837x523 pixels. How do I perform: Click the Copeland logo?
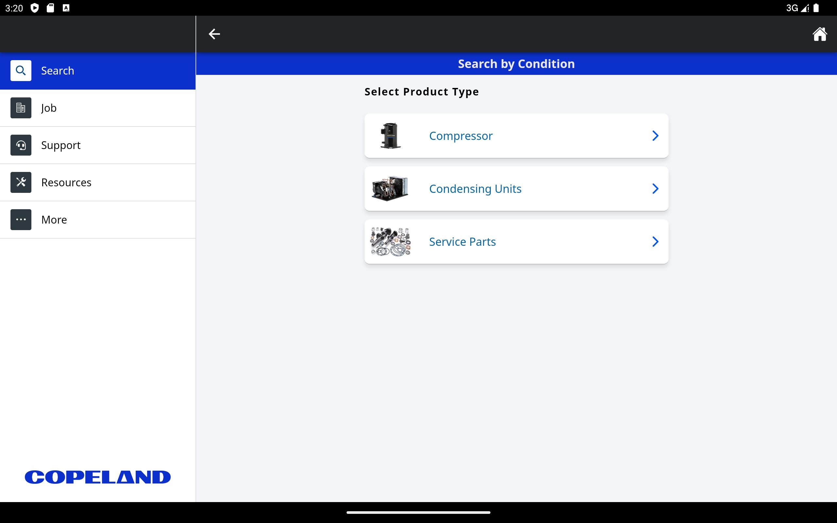pos(97,477)
